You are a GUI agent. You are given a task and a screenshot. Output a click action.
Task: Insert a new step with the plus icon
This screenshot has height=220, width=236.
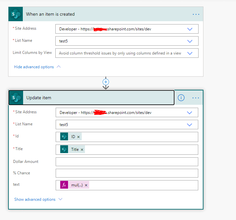coord(106,82)
